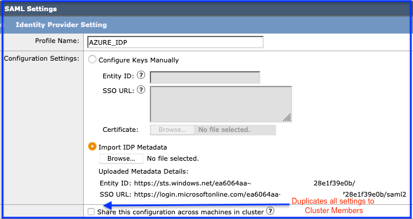Click Browse under Import IDP Metadata
The image size is (413, 219).
[x=121, y=158]
